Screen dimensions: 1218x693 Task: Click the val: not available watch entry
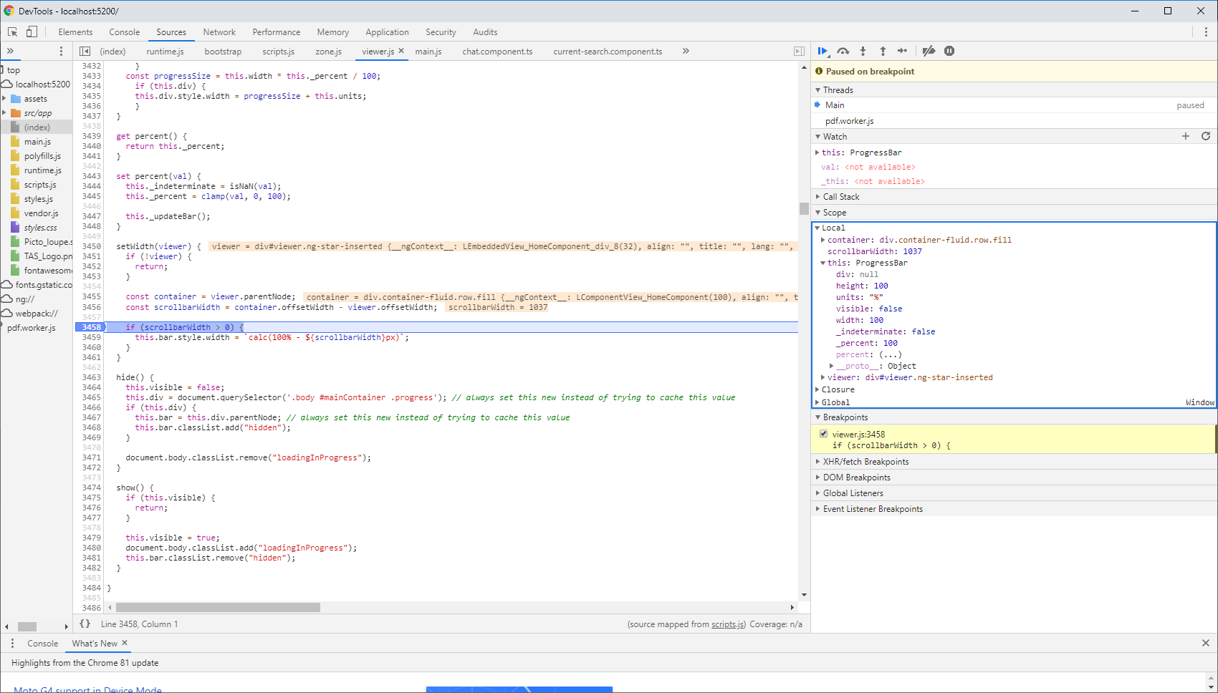pos(868,167)
